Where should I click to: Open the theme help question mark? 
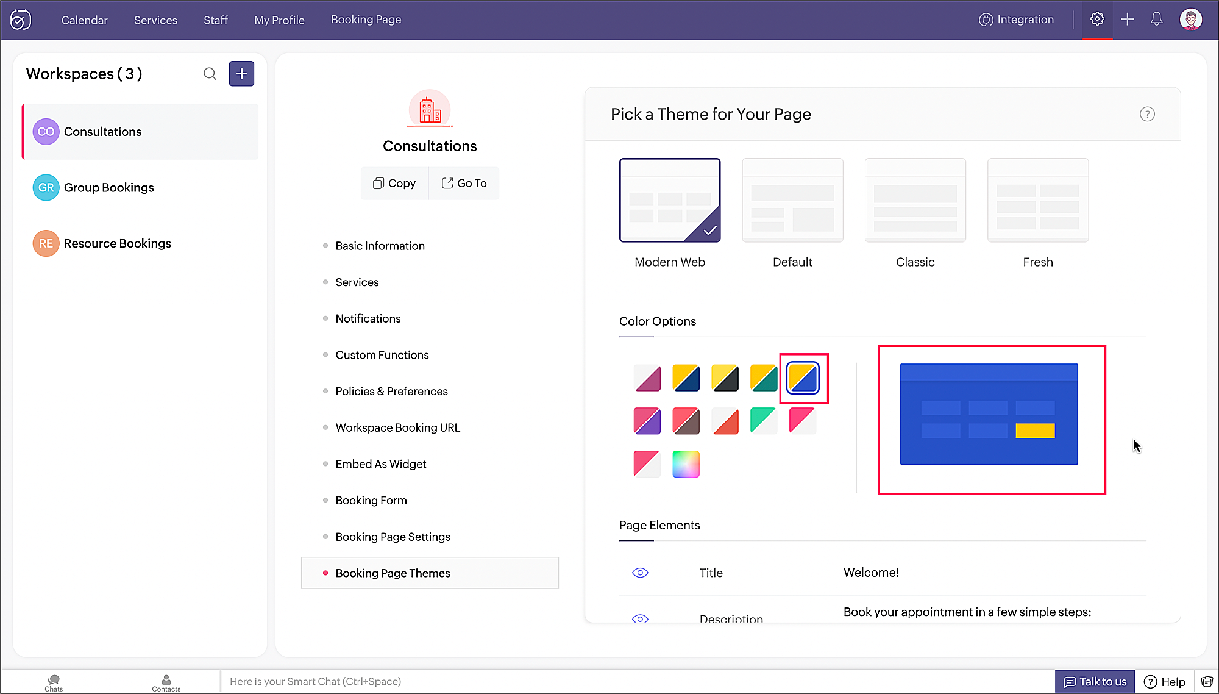pyautogui.click(x=1146, y=114)
